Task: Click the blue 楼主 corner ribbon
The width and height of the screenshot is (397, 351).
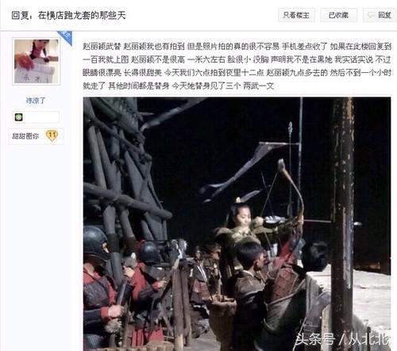Action: pyautogui.click(x=66, y=36)
